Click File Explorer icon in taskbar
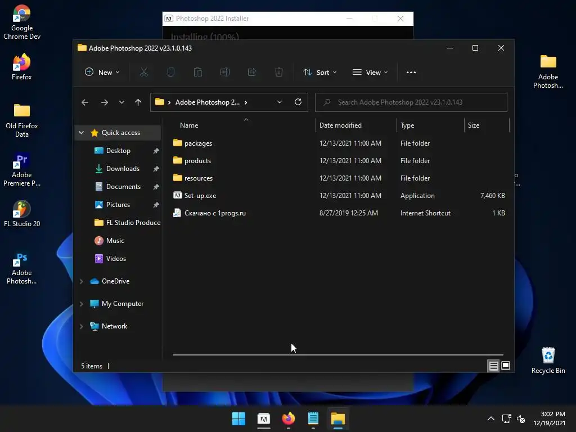This screenshot has width=576, height=432. [338, 418]
